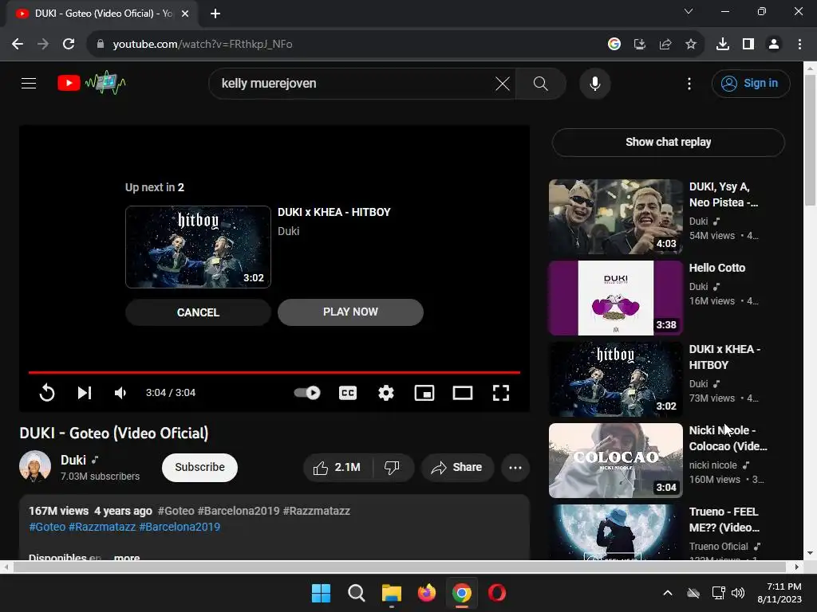Image resolution: width=817 pixels, height=612 pixels.
Task: Open YouTube settings three-dot menu
Action: 689,84
